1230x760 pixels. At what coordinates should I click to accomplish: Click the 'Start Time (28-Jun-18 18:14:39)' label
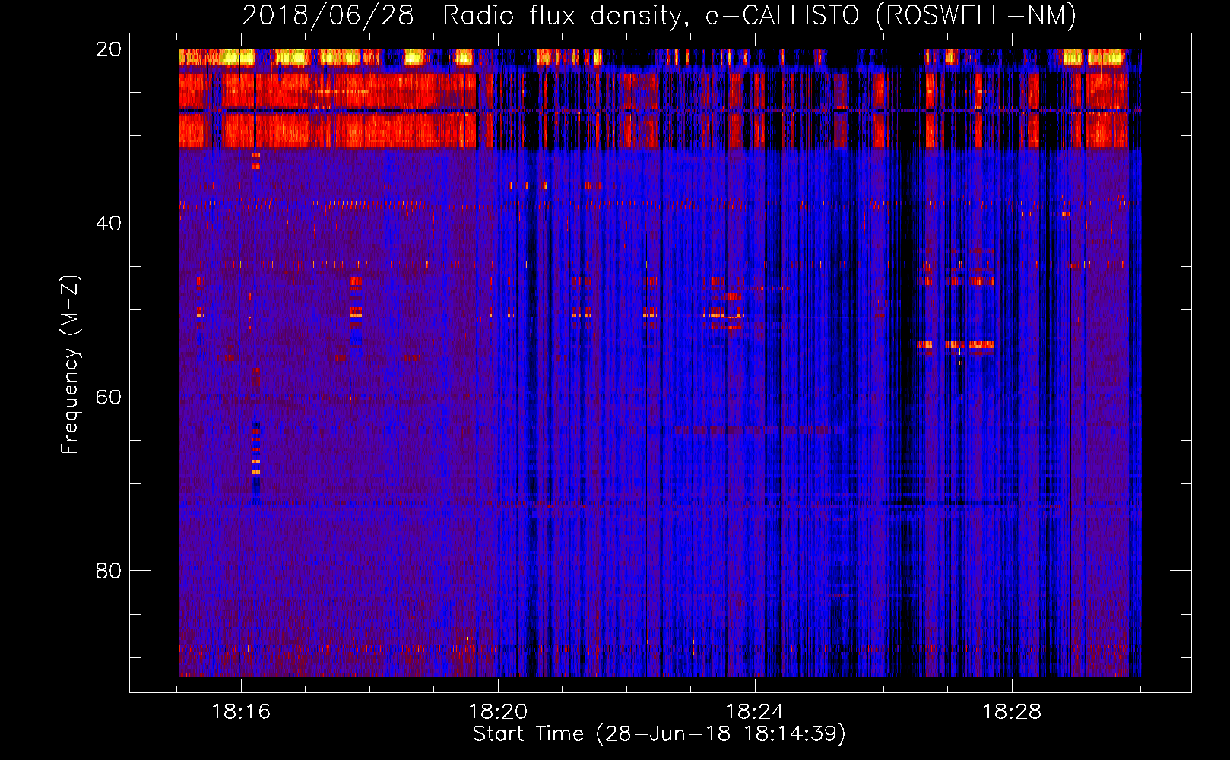pyautogui.click(x=659, y=734)
